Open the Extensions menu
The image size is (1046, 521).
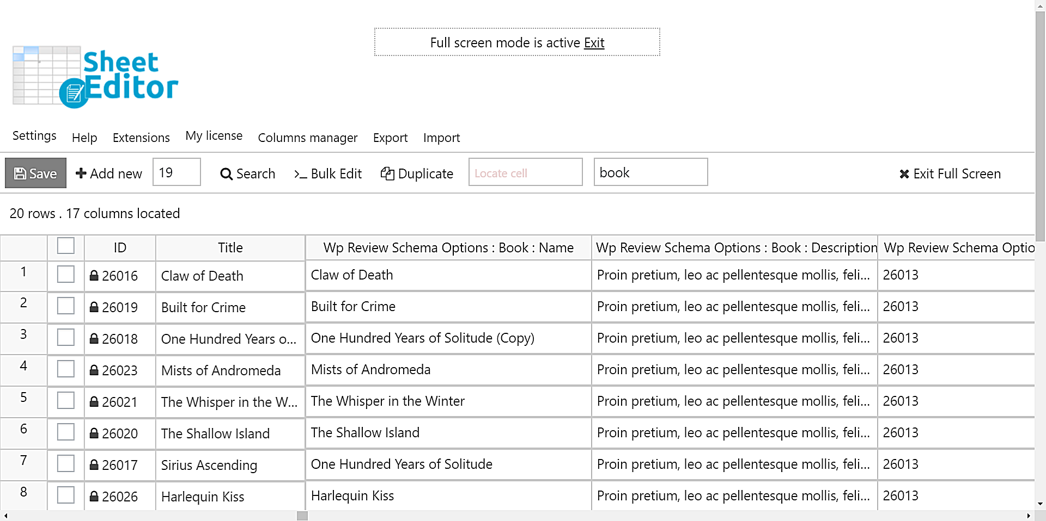pyautogui.click(x=141, y=138)
